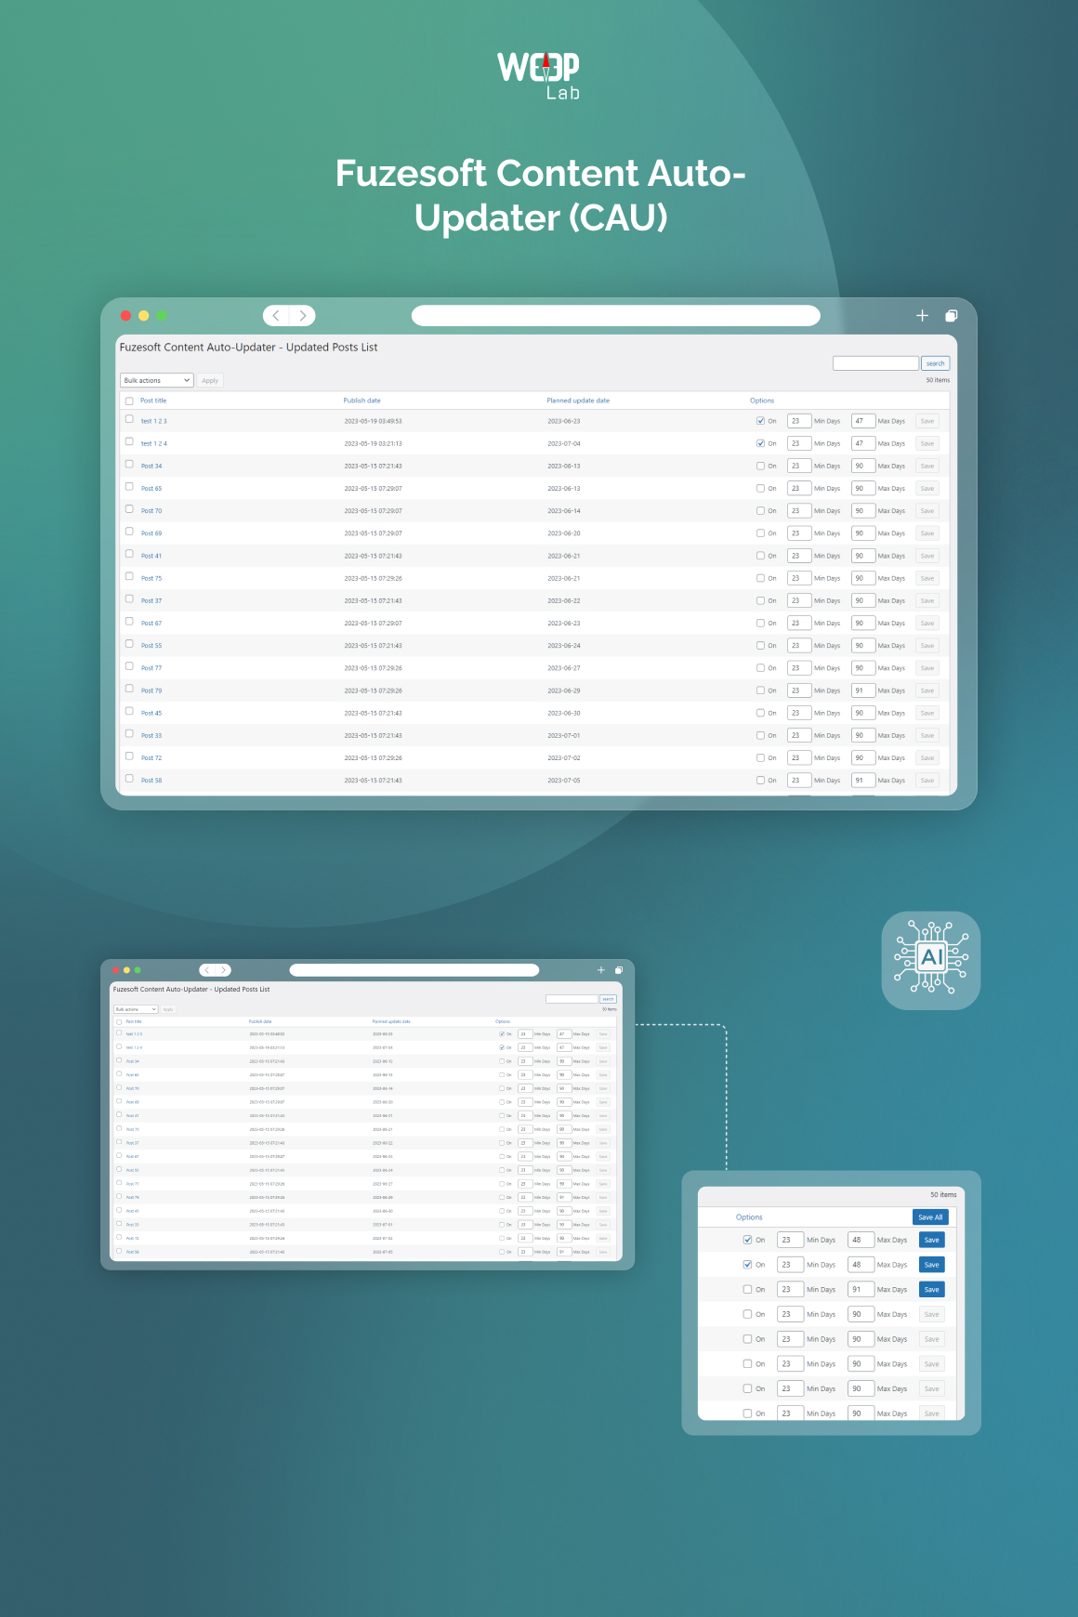1078x1617 pixels.
Task: Click the blue Save button beside Max Days 91
Action: tap(931, 1289)
